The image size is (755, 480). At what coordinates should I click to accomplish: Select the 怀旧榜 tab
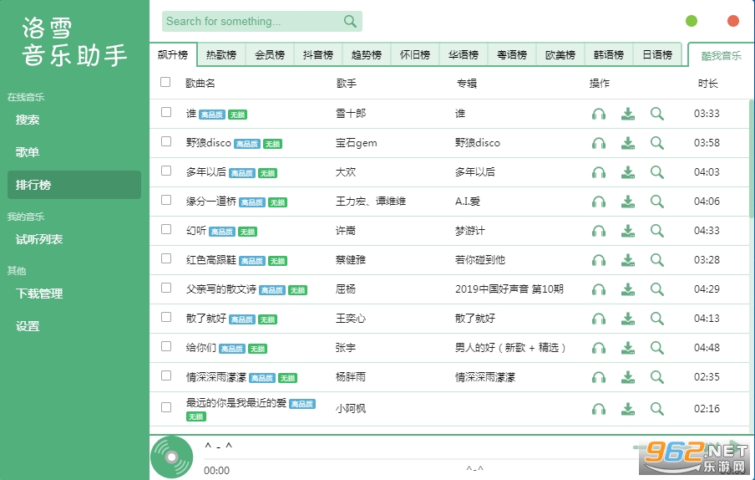click(x=414, y=54)
